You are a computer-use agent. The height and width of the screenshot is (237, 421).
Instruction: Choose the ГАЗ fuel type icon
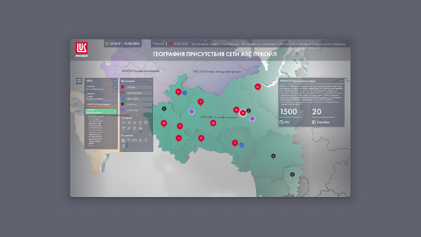click(140, 128)
